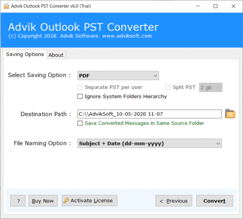Close the Advik Outlook PST Converter window

(234, 6)
